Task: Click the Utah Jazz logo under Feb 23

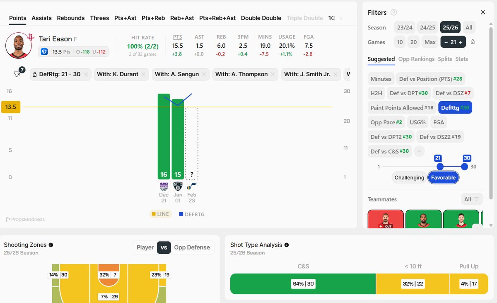Action: tap(192, 187)
